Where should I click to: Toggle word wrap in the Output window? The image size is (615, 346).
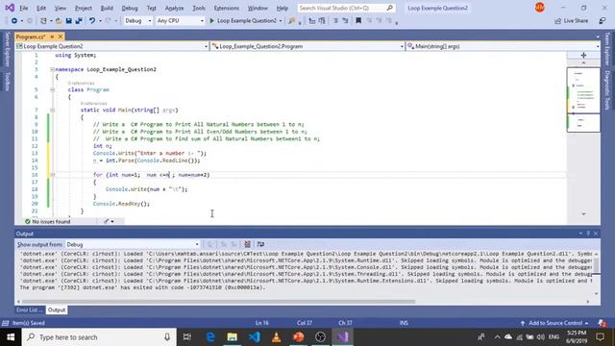pos(260,244)
